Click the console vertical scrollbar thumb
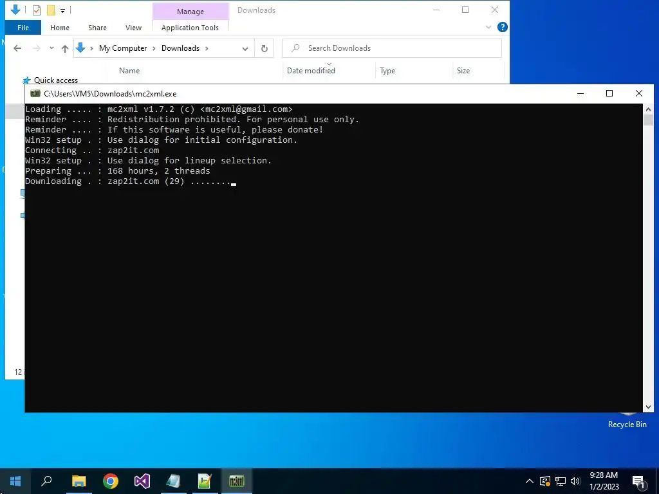The height and width of the screenshot is (494, 659). pos(648,120)
